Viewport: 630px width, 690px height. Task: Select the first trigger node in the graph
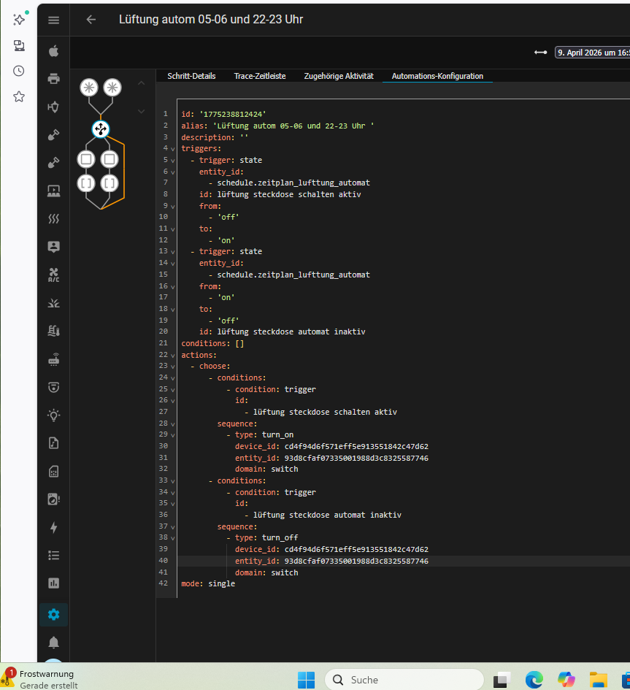pos(88,88)
